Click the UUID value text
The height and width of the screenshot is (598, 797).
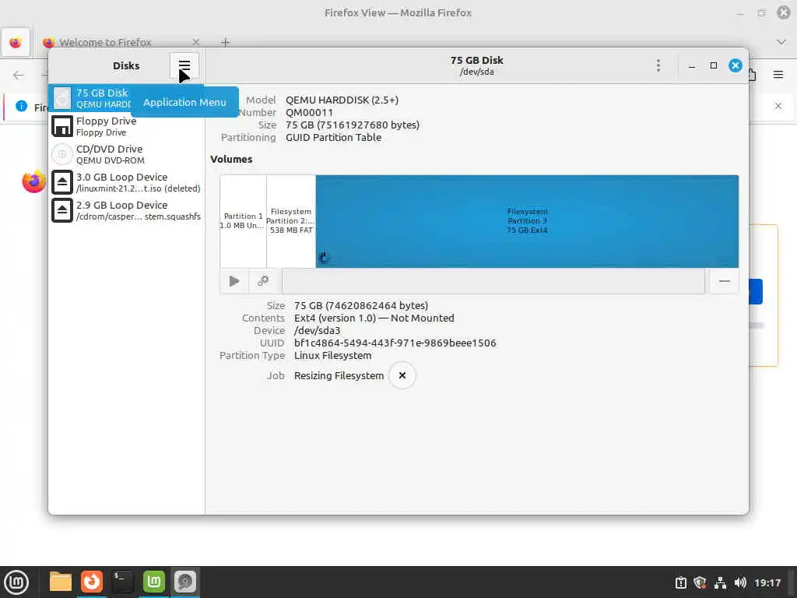(x=395, y=343)
